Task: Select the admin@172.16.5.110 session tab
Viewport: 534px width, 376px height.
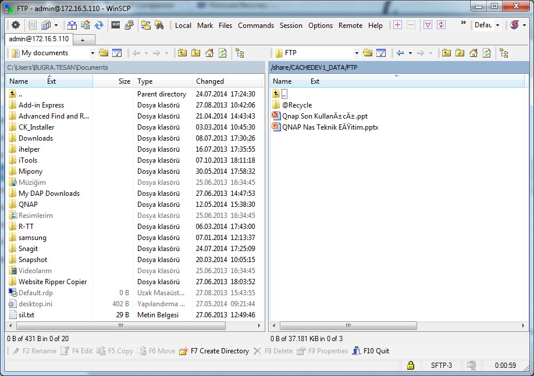Action: point(39,39)
